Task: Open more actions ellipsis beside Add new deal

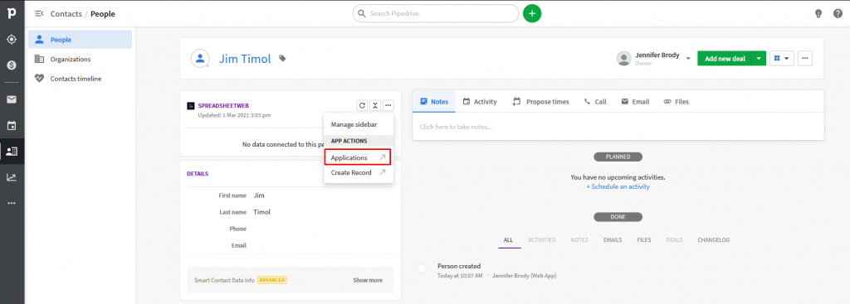Action: tap(805, 59)
